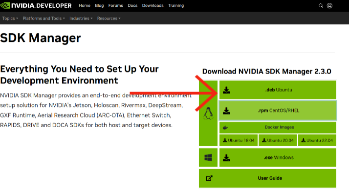Click the Linux penguin icon
This screenshot has width=349, height=192.
(208, 114)
